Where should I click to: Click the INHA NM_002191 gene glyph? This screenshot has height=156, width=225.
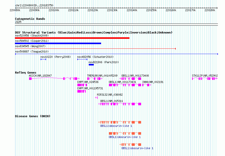point(147,85)
